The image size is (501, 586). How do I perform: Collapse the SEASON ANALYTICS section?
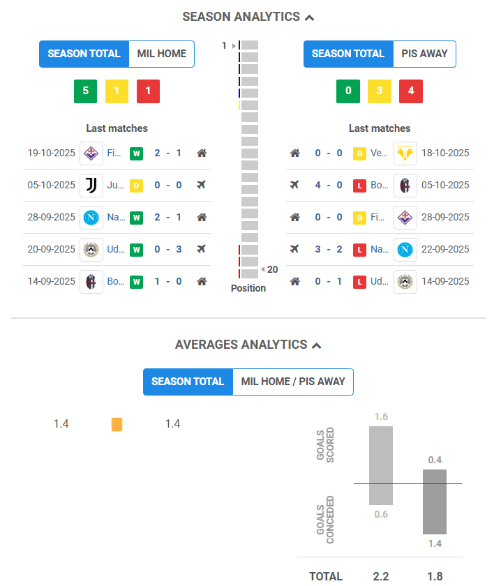click(x=306, y=16)
